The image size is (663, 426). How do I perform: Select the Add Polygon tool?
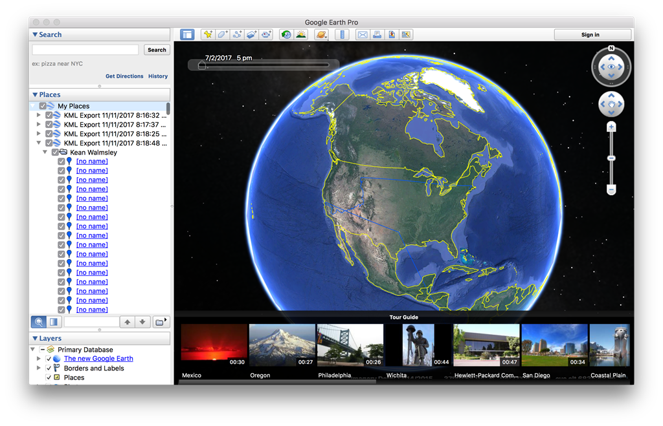223,35
